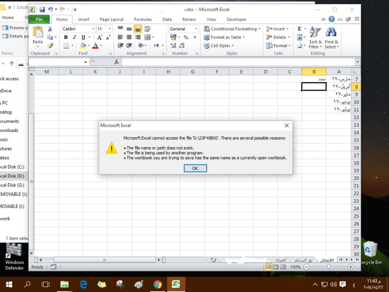Image resolution: width=389 pixels, height=292 pixels.
Task: Click the Orientation text rotation icon
Action: click(x=141, y=46)
